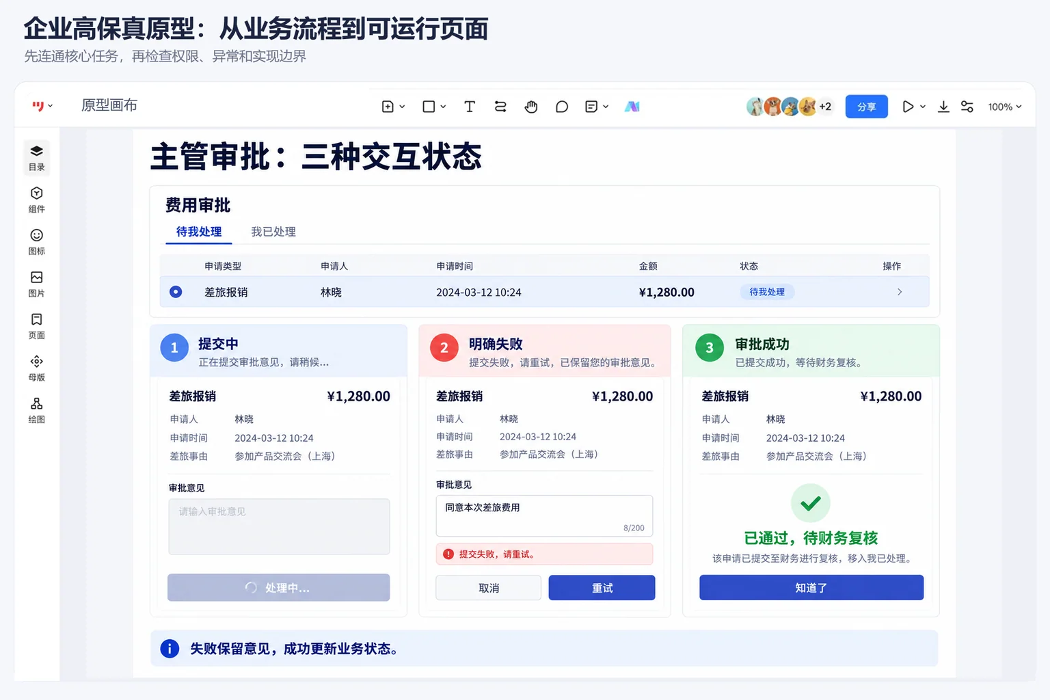Open the 组件 components panel
This screenshot has width=1050, height=700.
(37, 200)
